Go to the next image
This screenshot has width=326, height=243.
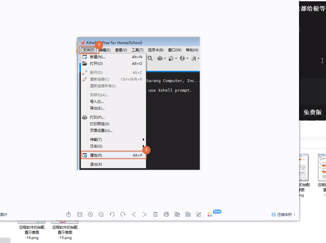click(145, 214)
